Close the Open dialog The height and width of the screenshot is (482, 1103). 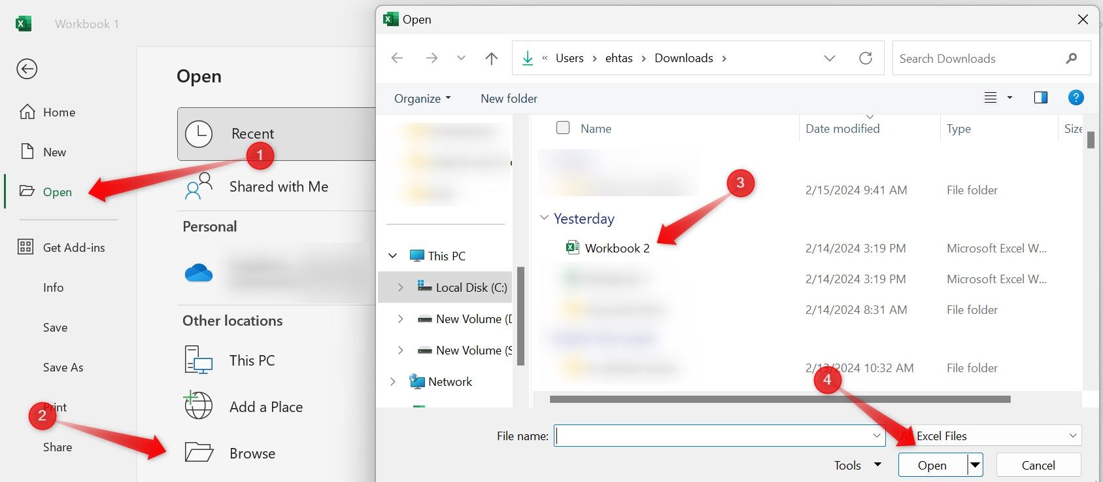(x=1083, y=20)
